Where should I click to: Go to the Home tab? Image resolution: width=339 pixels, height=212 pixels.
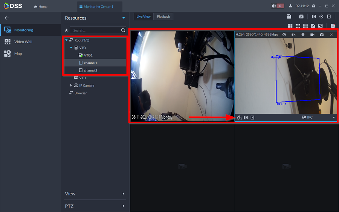click(41, 7)
